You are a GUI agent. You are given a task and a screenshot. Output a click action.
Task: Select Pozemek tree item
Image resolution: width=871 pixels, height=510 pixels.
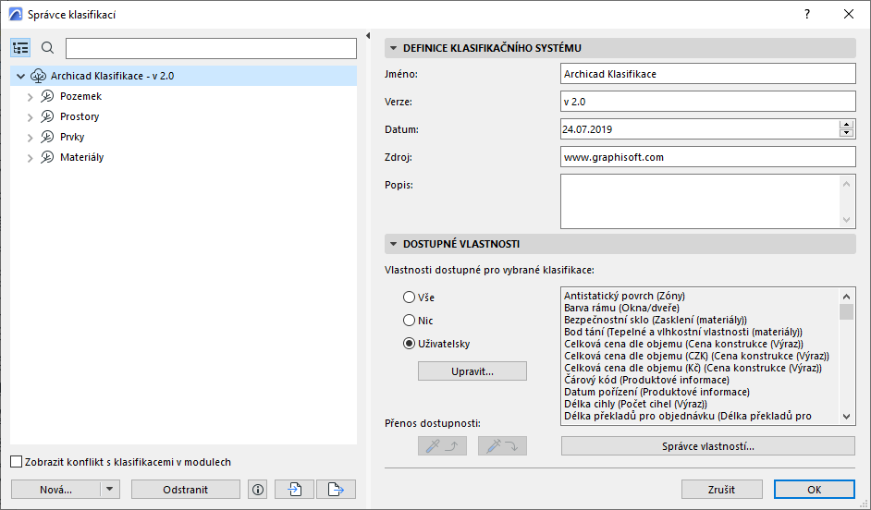click(81, 97)
